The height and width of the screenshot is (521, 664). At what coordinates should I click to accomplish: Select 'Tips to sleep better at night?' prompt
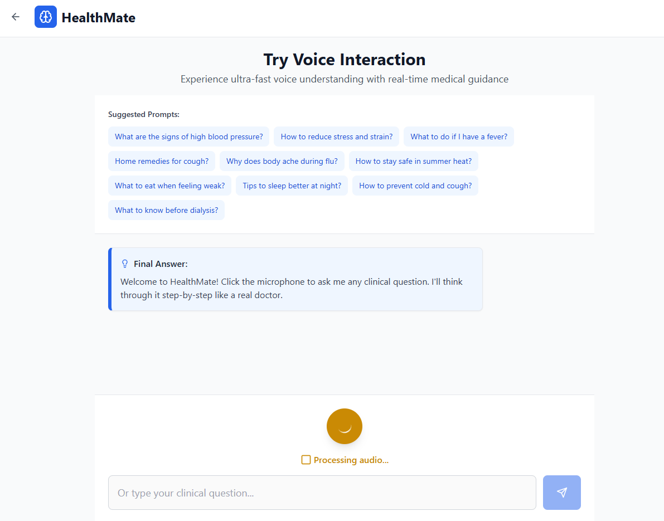[292, 186]
